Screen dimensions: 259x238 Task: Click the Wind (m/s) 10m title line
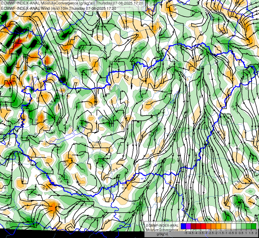pyautogui.click(x=58, y=8)
